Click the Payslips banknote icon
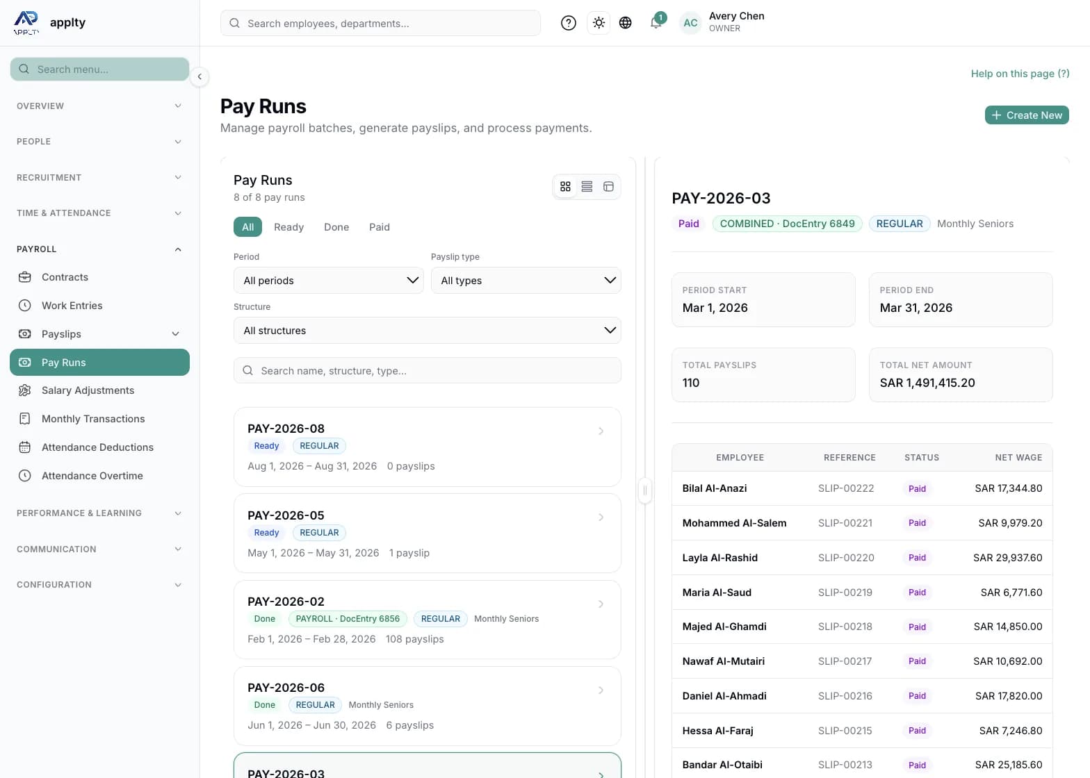The width and height of the screenshot is (1090, 778). point(25,334)
